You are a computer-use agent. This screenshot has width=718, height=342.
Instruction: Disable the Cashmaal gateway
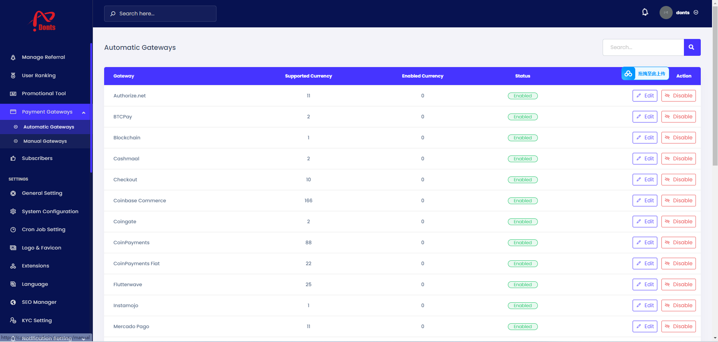click(679, 158)
